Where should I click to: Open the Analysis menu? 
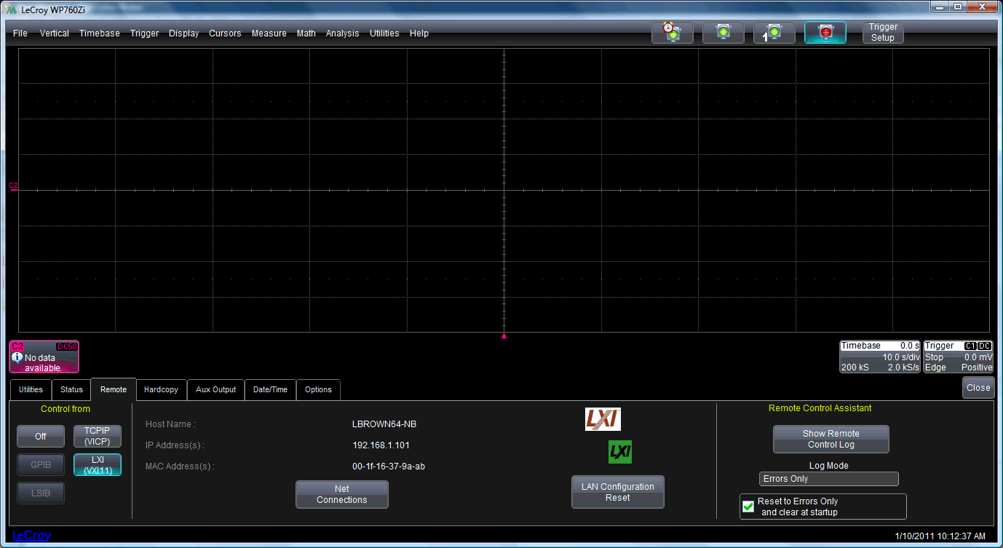coord(342,33)
